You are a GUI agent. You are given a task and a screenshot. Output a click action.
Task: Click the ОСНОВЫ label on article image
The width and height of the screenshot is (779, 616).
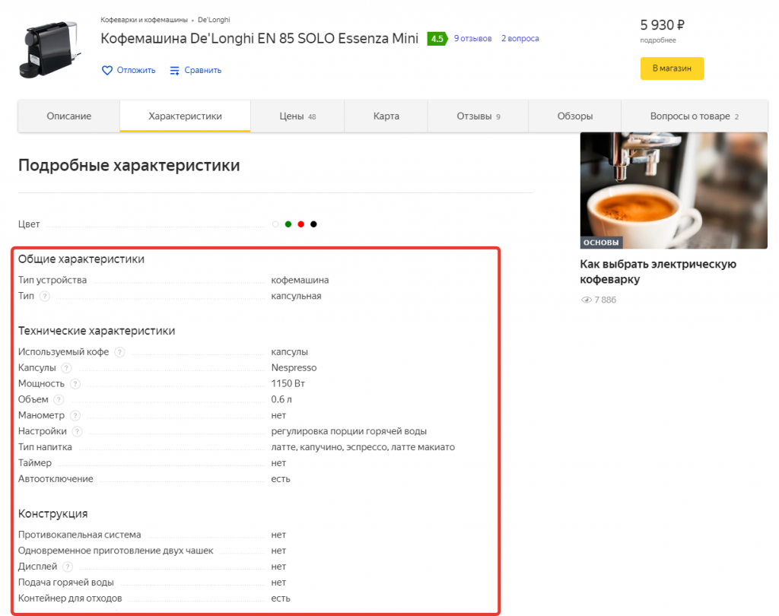[x=601, y=243]
